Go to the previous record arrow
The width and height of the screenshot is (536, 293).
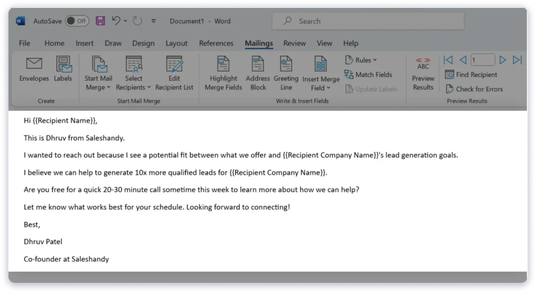tap(463, 60)
